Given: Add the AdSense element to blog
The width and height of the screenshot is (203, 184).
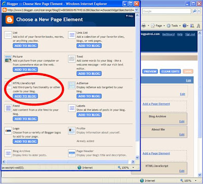Looking at the screenshot, I should (89, 96).
